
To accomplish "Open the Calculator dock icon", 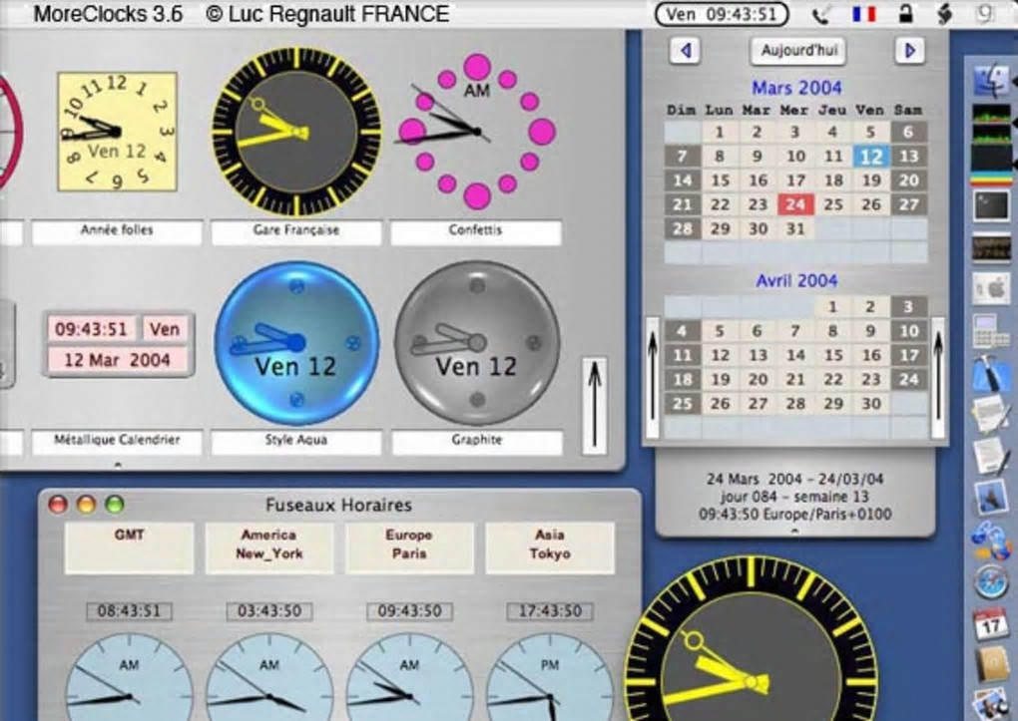I will pyautogui.click(x=991, y=330).
